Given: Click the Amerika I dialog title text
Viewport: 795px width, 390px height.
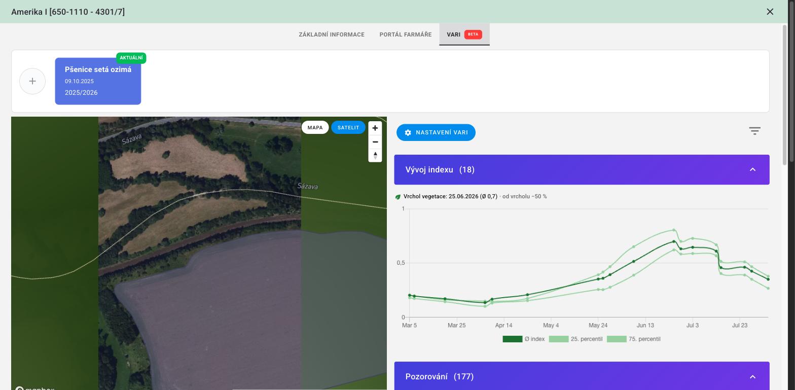Looking at the screenshot, I should point(68,12).
